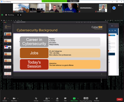Open audio options arrow beside Unmute

pyautogui.click(x=8, y=98)
